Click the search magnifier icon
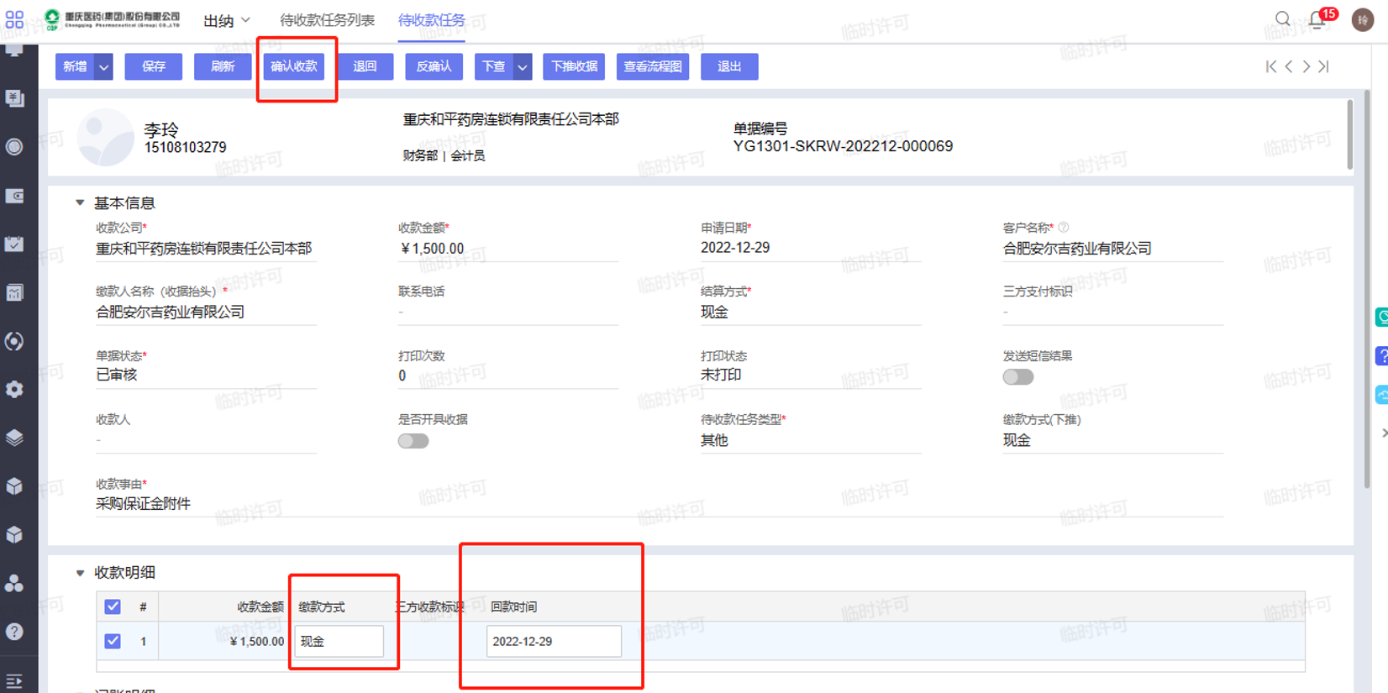The height and width of the screenshot is (693, 1388). point(1282,18)
